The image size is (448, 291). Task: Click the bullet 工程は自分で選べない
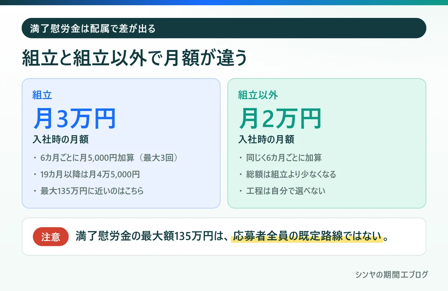(286, 191)
